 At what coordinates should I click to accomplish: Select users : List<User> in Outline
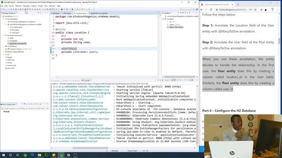click(175, 27)
